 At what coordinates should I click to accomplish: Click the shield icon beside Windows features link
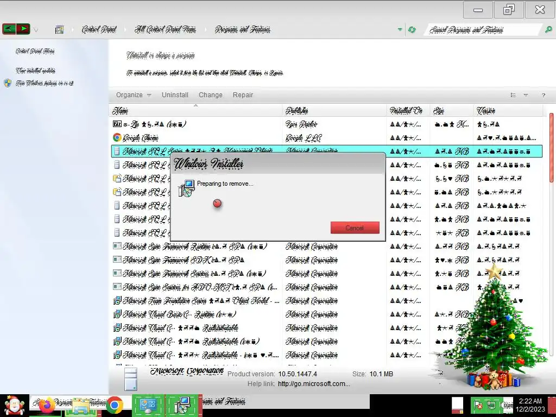tap(8, 83)
